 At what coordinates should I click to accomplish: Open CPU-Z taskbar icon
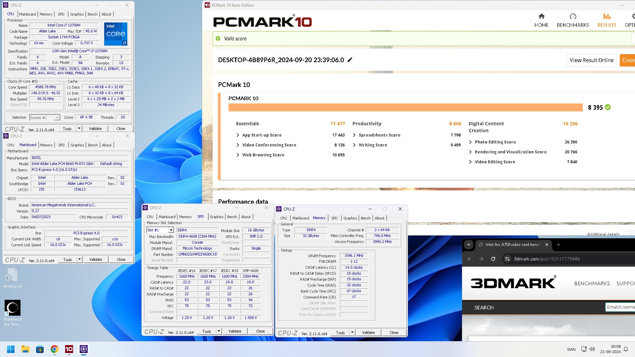(x=84, y=349)
